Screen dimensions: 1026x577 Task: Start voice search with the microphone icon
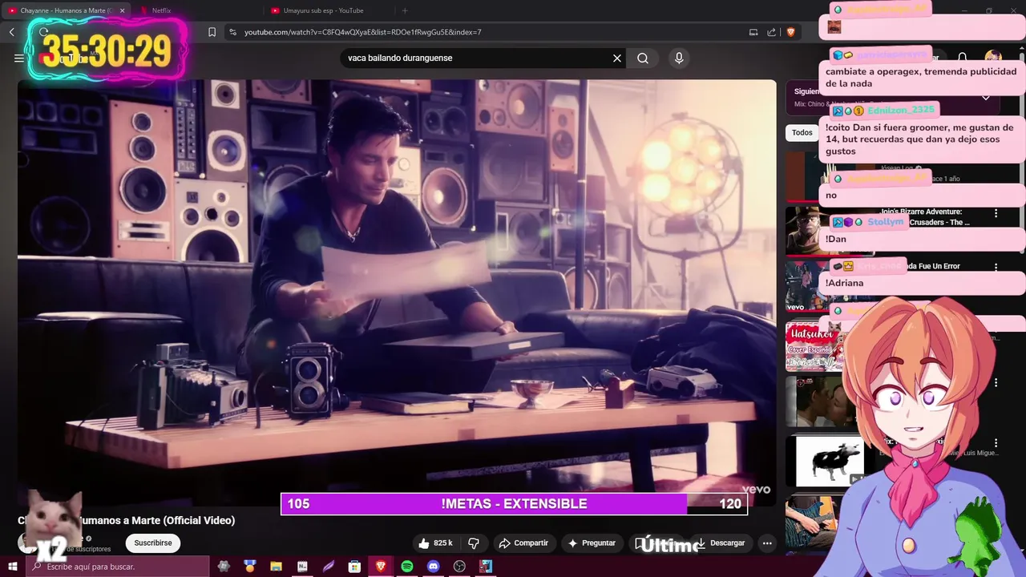[679, 58]
